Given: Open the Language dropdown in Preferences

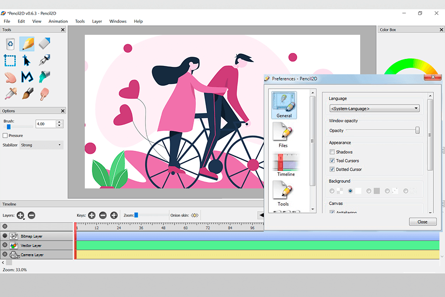Looking at the screenshot, I should (375, 109).
